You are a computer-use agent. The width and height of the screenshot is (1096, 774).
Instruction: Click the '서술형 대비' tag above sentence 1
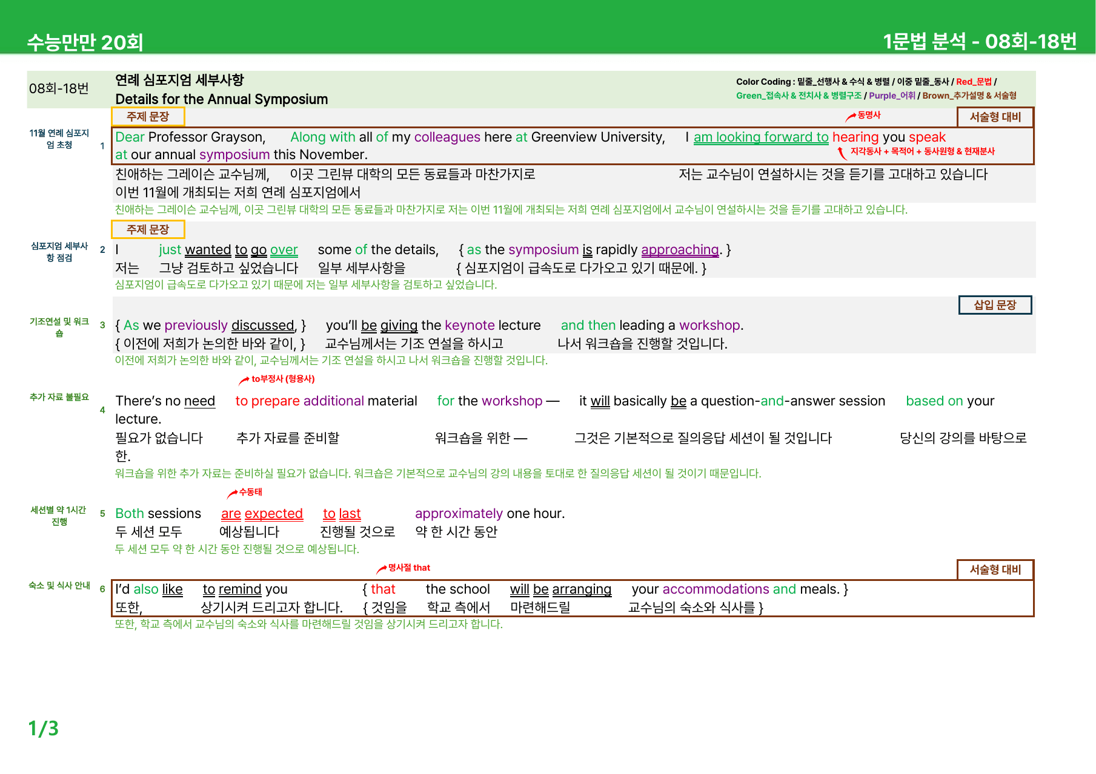(x=995, y=117)
